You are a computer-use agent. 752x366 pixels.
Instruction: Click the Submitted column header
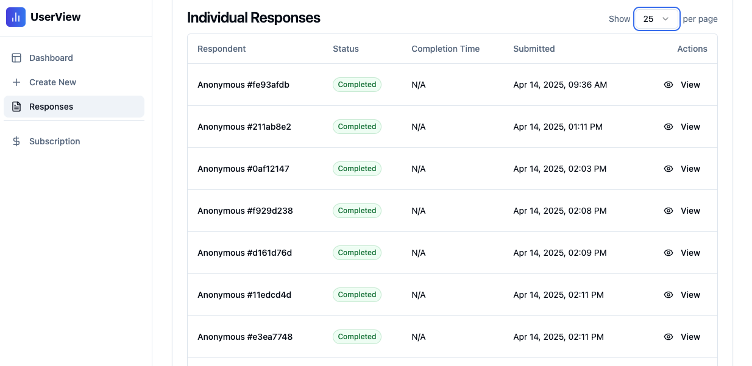(x=534, y=49)
